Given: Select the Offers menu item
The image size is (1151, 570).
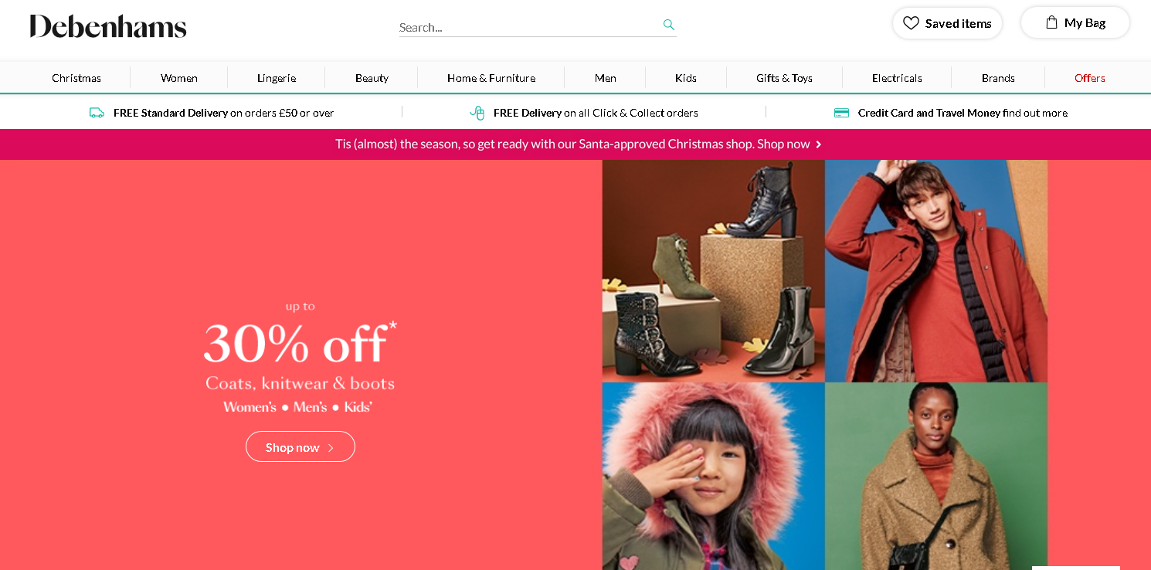Looking at the screenshot, I should (x=1089, y=78).
